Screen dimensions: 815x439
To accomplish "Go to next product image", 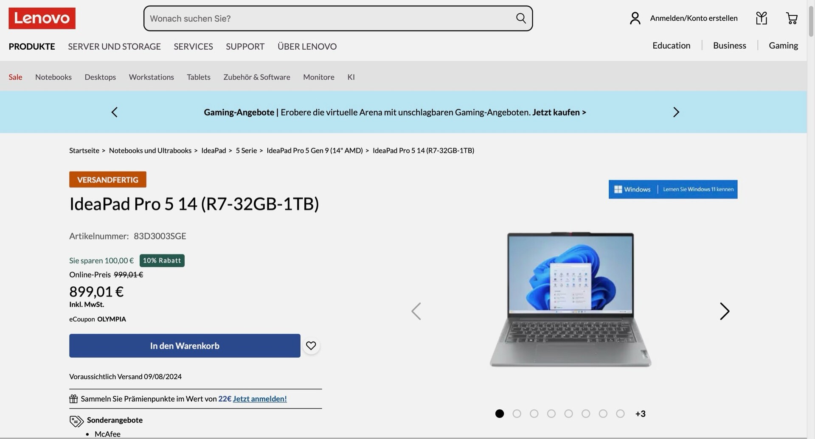I will [725, 311].
